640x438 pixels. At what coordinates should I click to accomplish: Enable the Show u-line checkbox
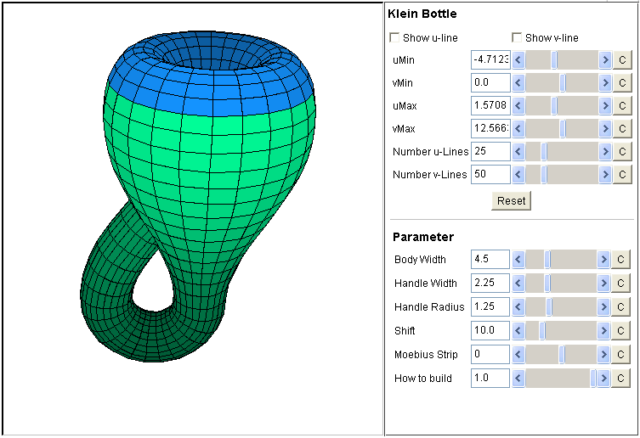tap(394, 37)
